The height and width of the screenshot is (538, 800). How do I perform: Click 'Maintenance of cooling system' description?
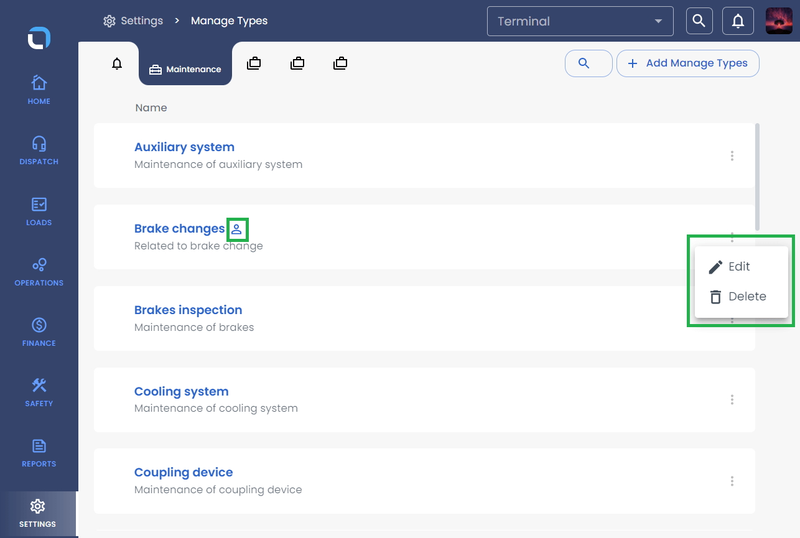point(216,409)
